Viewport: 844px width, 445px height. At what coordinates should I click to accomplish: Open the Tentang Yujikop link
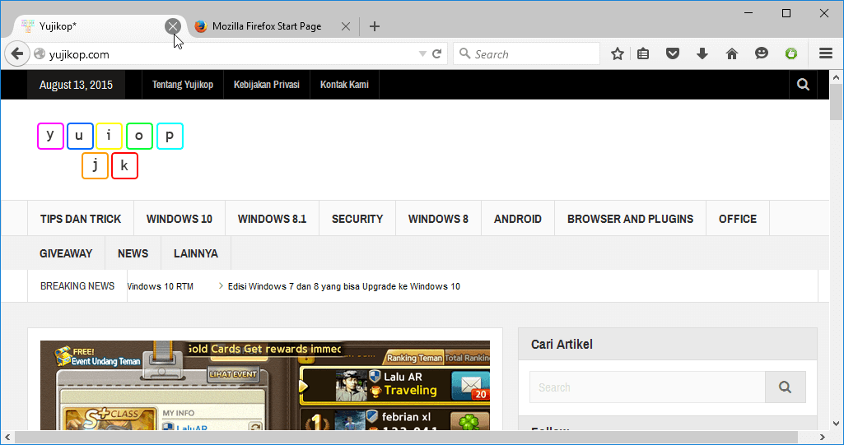coord(183,85)
